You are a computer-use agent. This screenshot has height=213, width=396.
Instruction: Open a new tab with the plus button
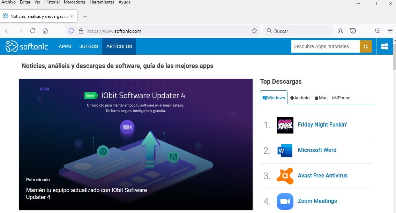[85, 16]
